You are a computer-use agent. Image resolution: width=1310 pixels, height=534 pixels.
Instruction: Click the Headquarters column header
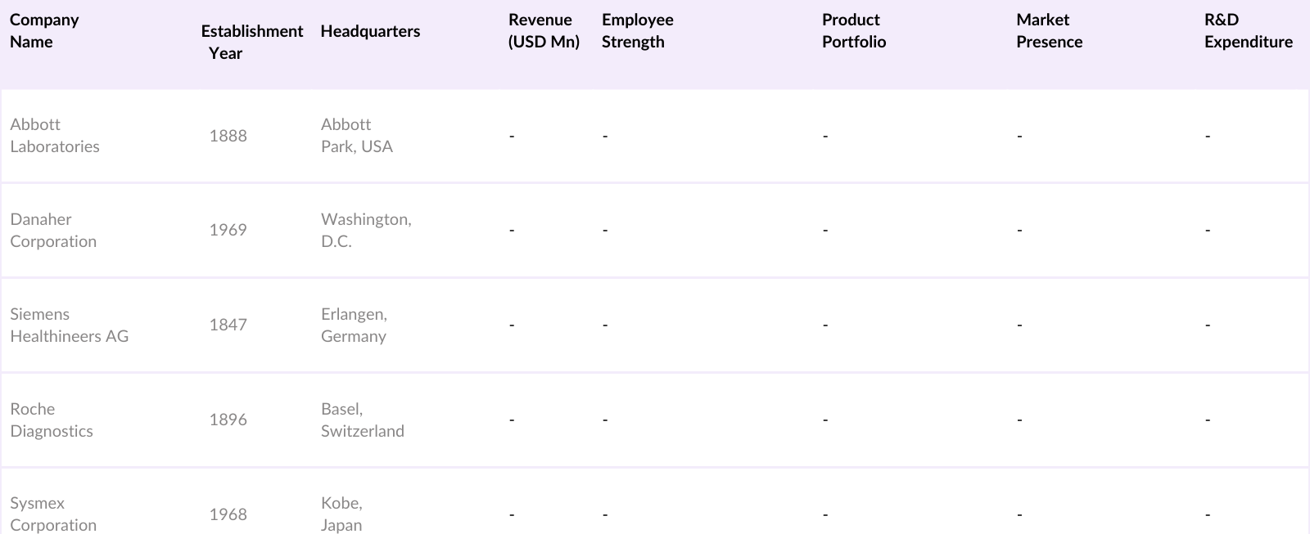[x=370, y=31]
